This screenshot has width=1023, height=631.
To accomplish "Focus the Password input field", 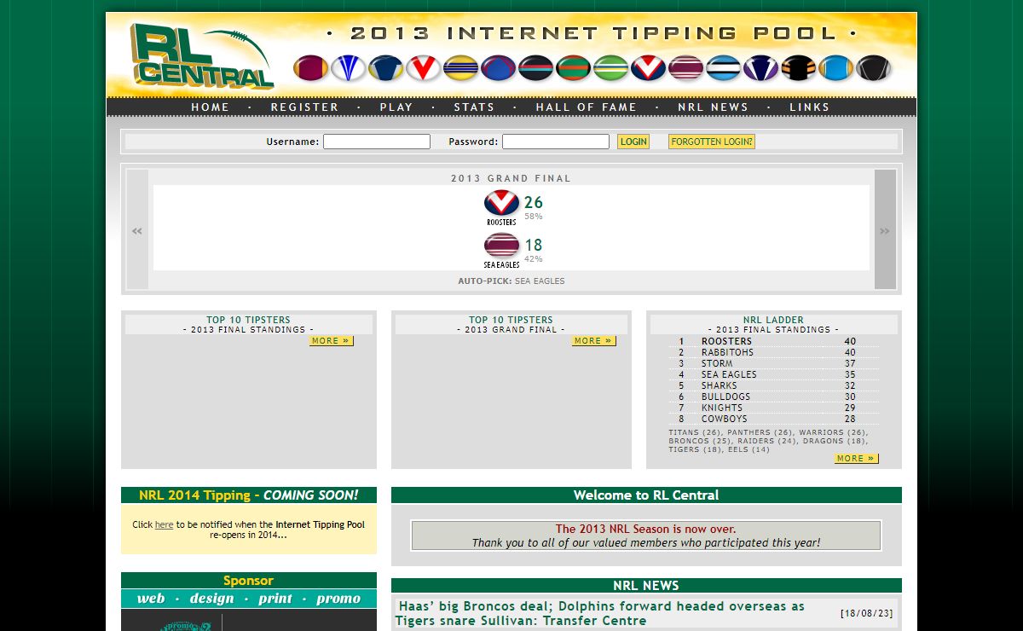I will click(x=556, y=142).
